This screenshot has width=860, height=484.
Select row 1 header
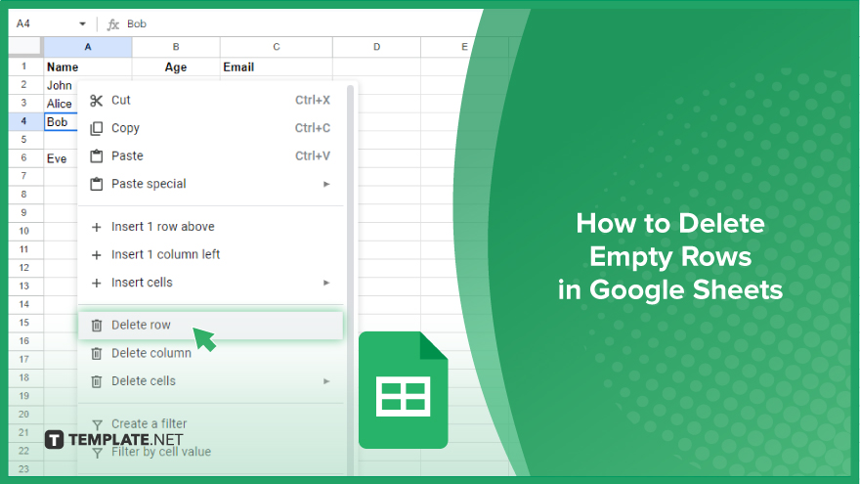[x=24, y=66]
